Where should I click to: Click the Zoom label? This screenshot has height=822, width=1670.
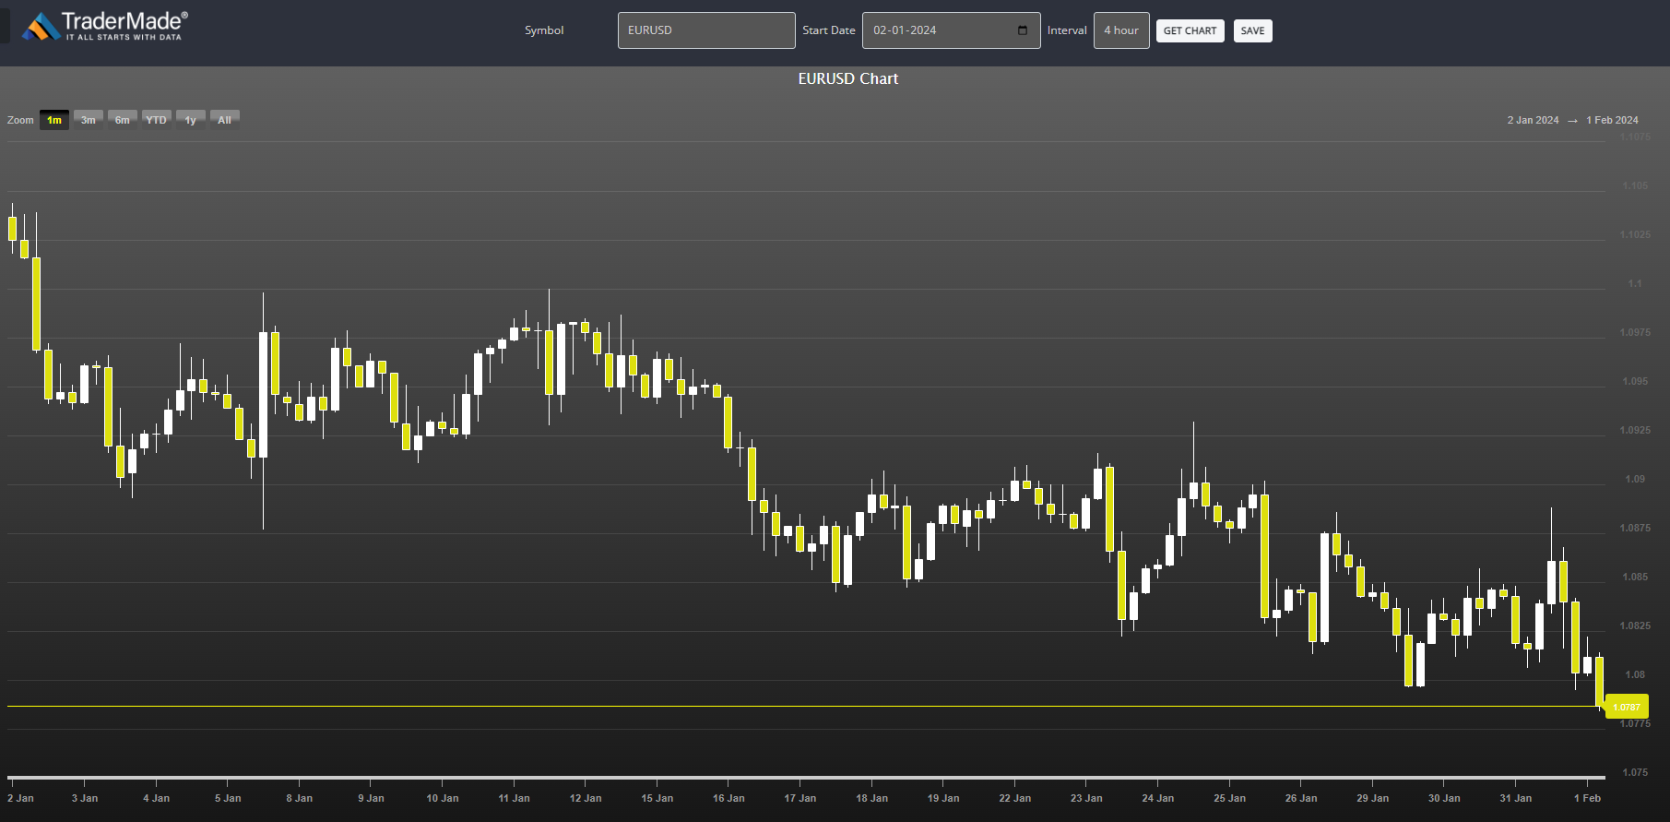(x=20, y=120)
